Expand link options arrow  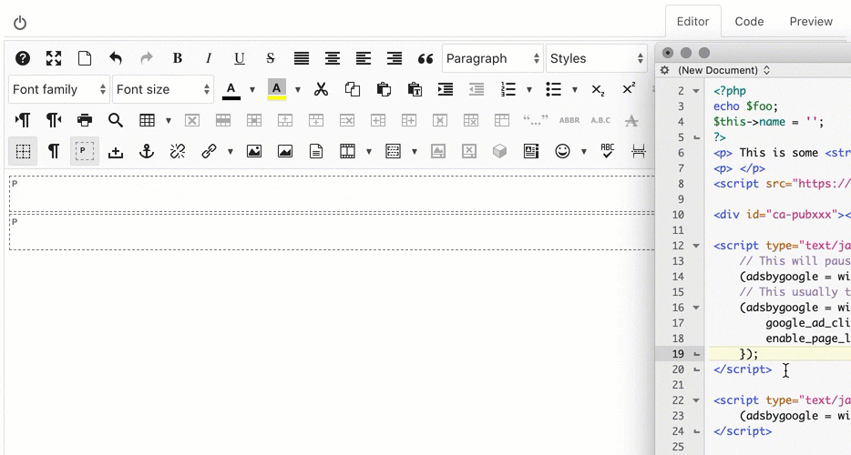231,151
